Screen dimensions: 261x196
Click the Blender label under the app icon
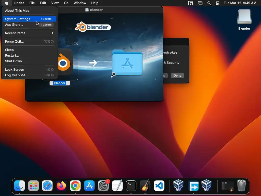[60, 83]
